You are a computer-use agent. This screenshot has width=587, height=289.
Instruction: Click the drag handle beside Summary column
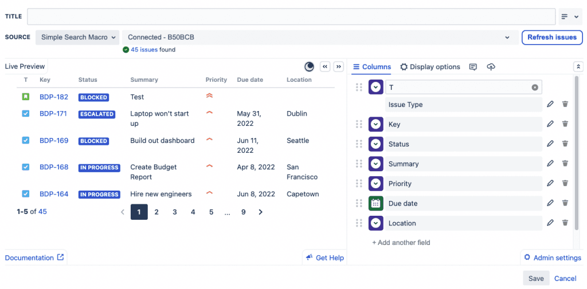pyautogui.click(x=359, y=164)
